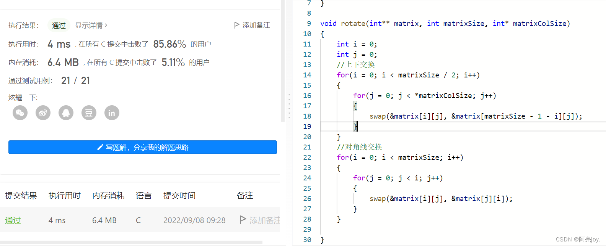Click the flag icon in submission row
The height and width of the screenshot is (246, 606).
tap(243, 220)
